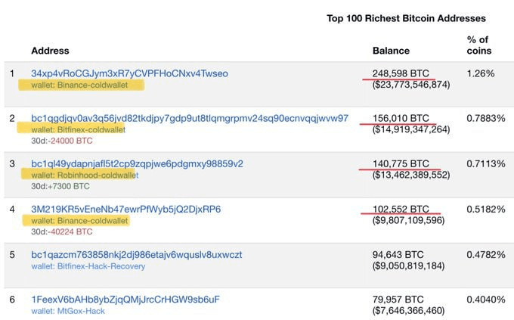Screen dimensions: 514x320
Task: Click the Robinhood-coldwallet wallet label
Action: coord(85,176)
